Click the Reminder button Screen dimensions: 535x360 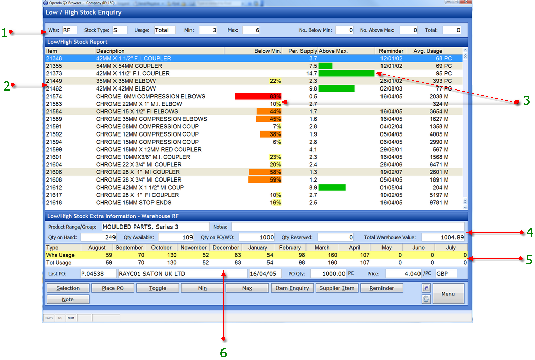[381, 288]
